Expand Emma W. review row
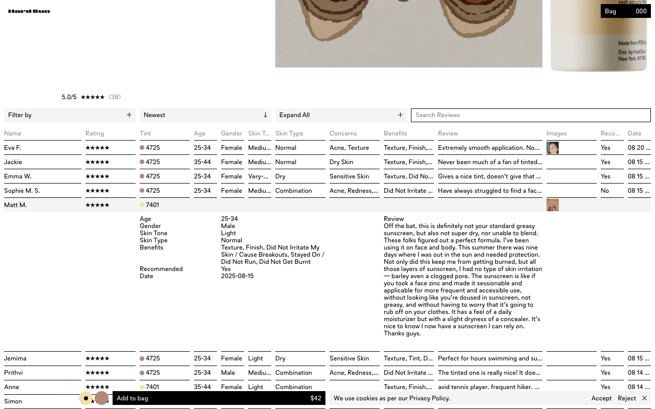This screenshot has width=655, height=409. click(x=327, y=176)
